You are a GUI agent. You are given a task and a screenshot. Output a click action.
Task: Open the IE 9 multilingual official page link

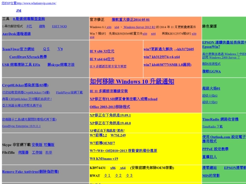[108, 66]
